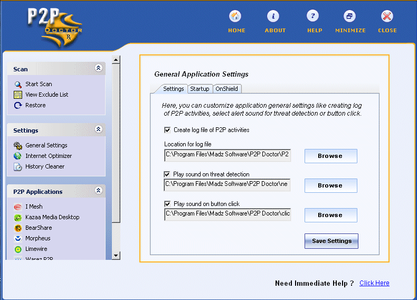
Task: Open the Help question mark icon
Action: click(312, 16)
